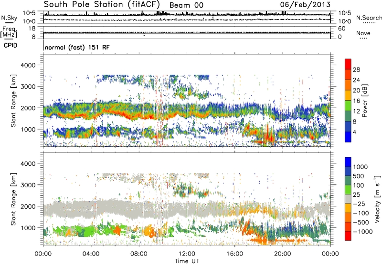
Task: Click the '4000' tick of the power panel
Action: [28, 65]
